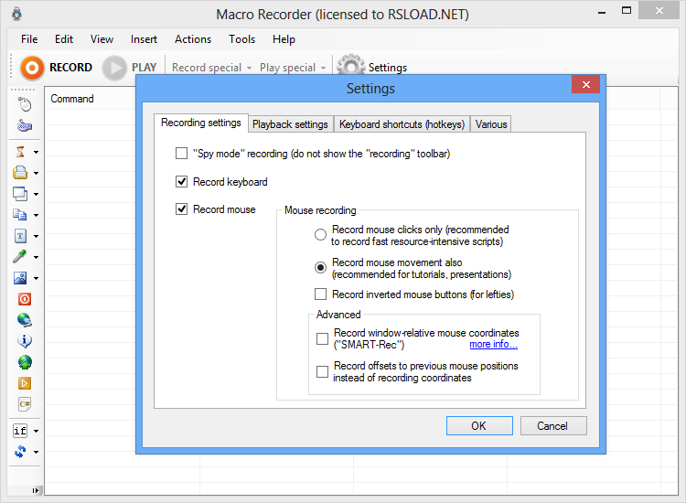Open the Insert menu
This screenshot has height=503, width=686.
(144, 39)
